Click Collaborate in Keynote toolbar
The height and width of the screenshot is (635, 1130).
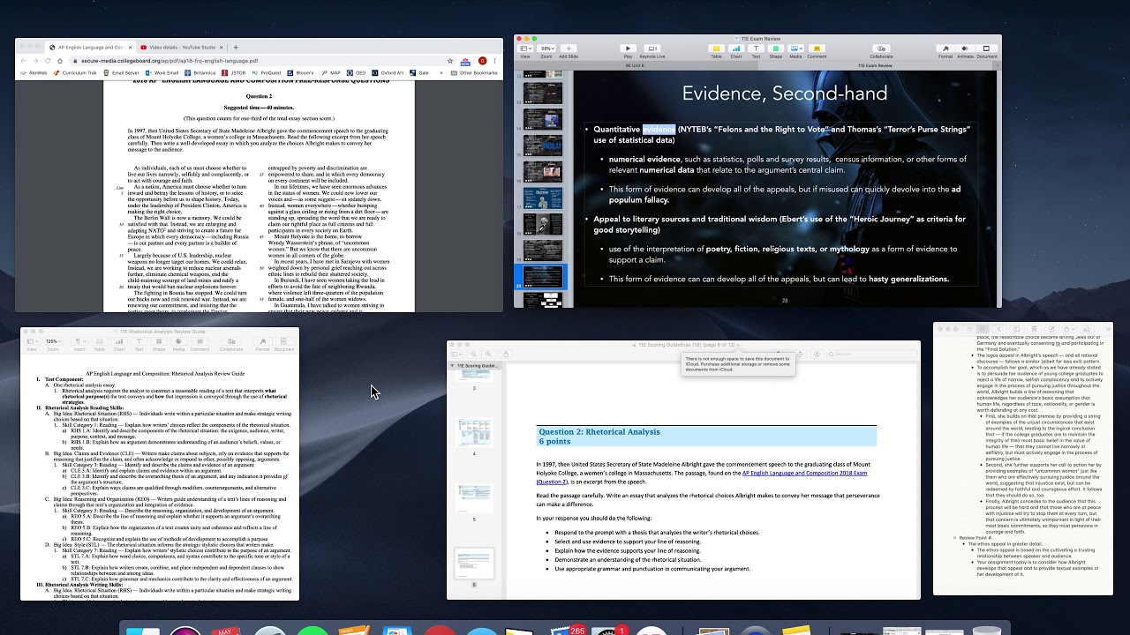point(881,50)
